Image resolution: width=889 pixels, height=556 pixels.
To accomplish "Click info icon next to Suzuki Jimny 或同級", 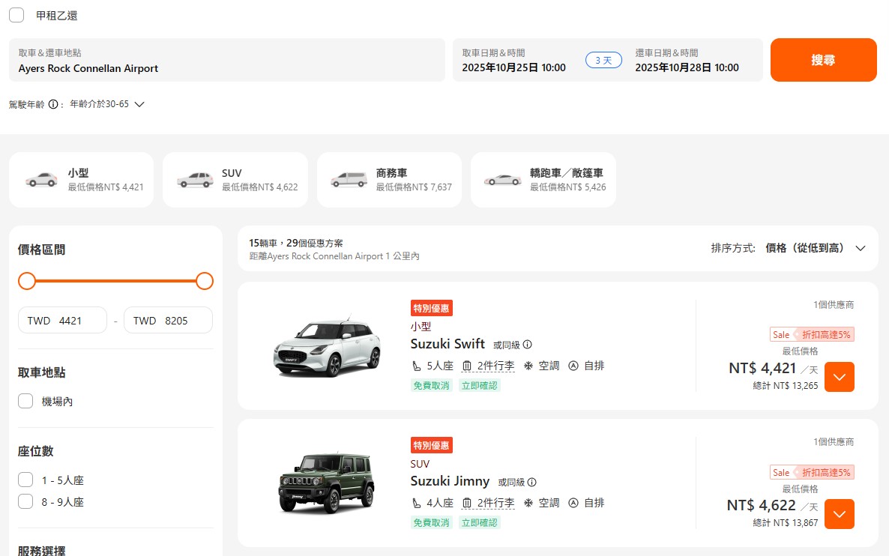I will [x=531, y=482].
